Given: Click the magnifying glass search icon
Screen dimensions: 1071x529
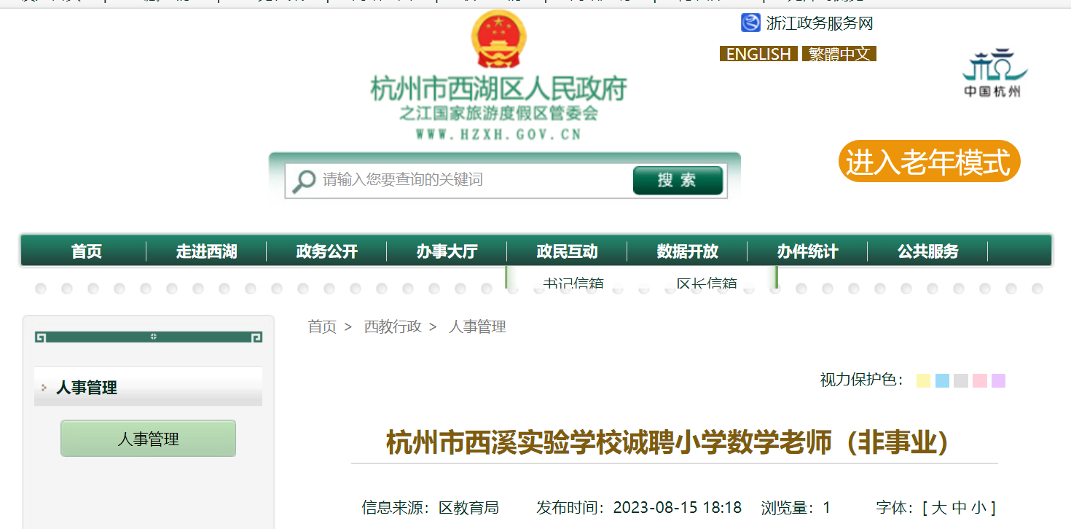Looking at the screenshot, I should point(303,181).
